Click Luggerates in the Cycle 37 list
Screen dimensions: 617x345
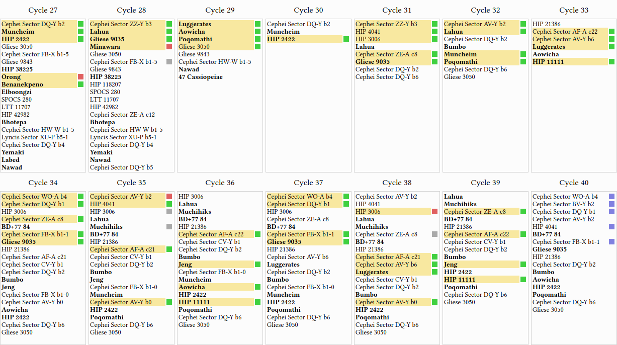[x=283, y=265]
